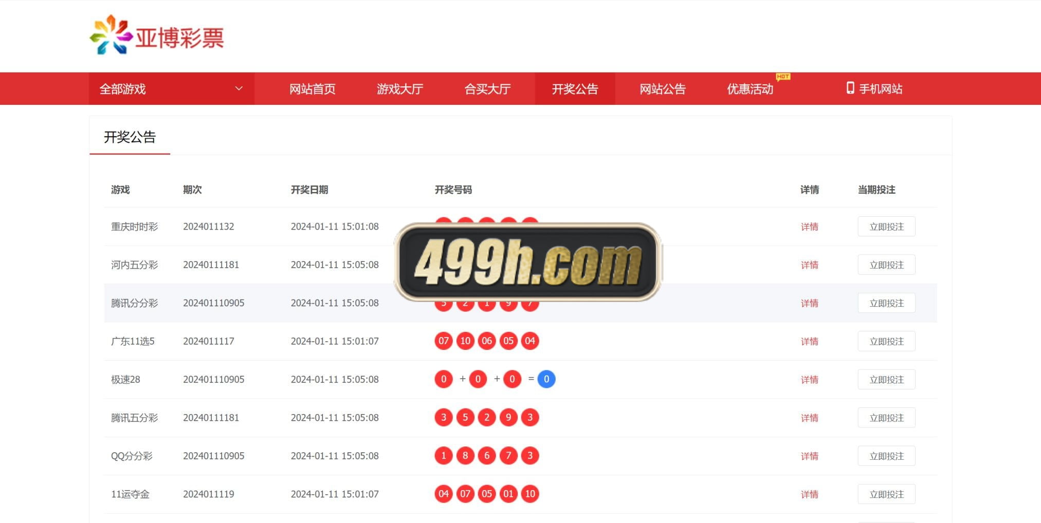
Task: Open 详情 for 极速28
Action: (x=809, y=380)
